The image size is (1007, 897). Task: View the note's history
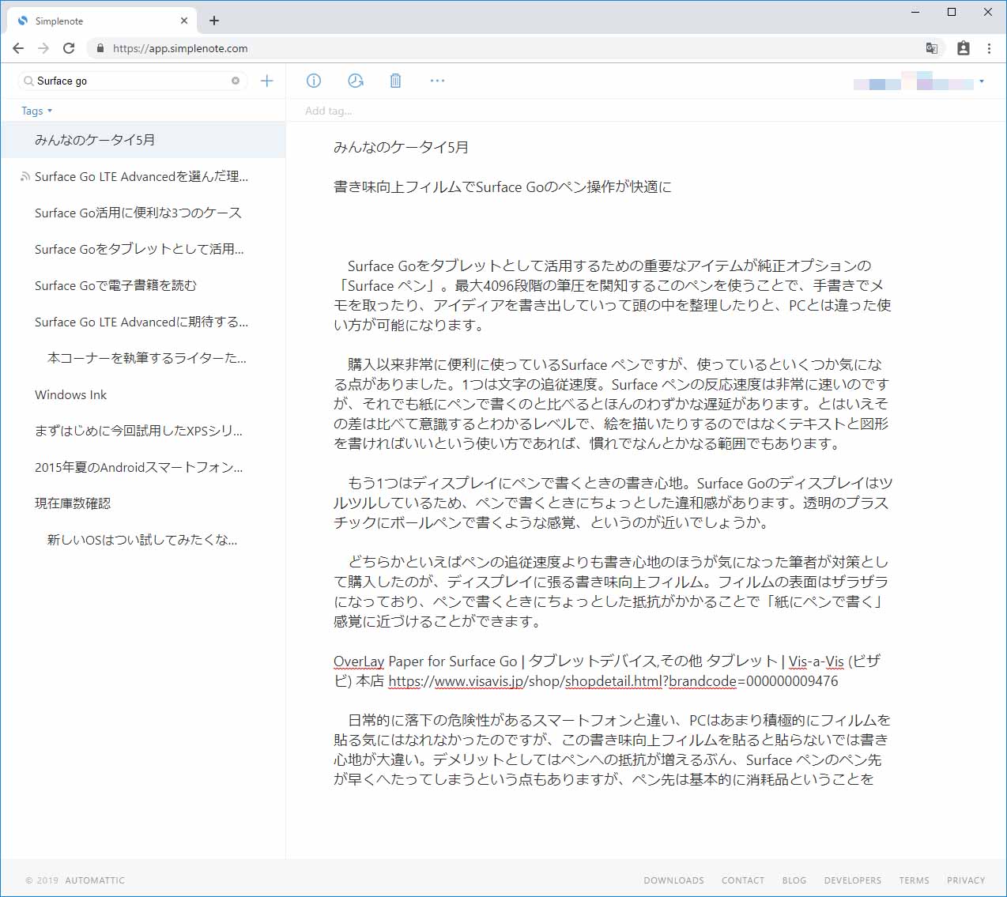click(355, 81)
